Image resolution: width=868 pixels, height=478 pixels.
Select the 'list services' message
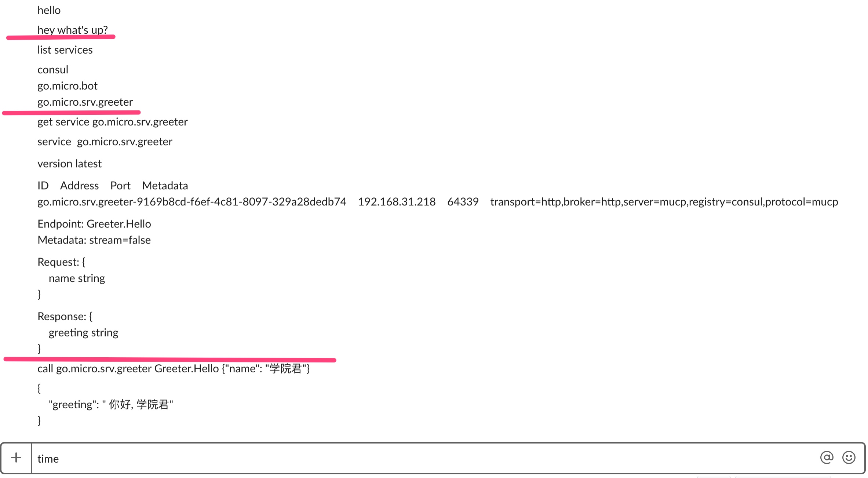[65, 50]
